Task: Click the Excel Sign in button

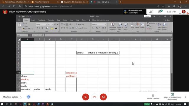Action: coord(147,16)
